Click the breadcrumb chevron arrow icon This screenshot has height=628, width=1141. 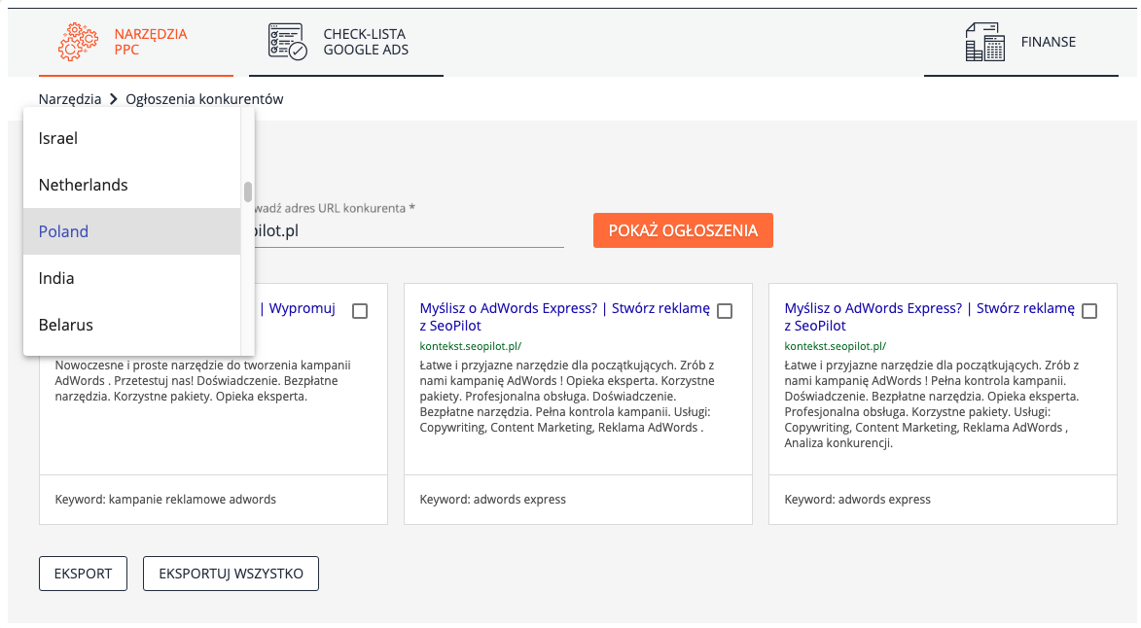114,99
